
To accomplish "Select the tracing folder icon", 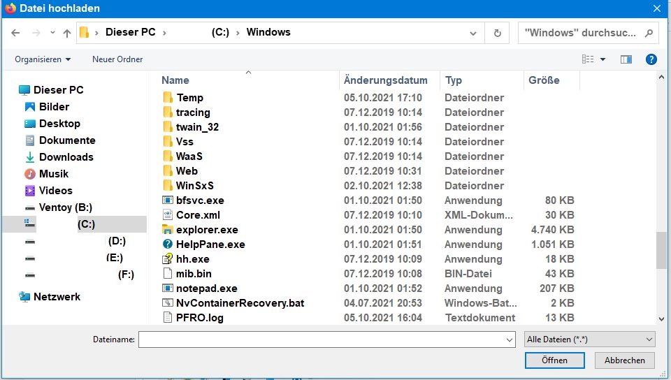I will [x=168, y=112].
